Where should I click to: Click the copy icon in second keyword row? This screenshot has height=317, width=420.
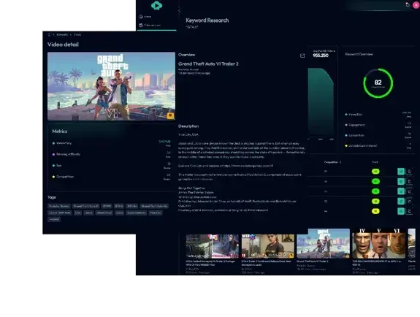pos(409,181)
